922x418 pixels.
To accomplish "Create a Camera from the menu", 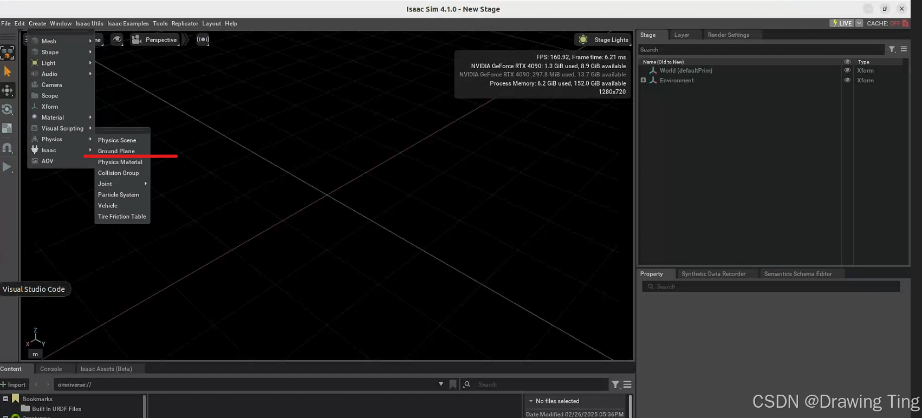I will [x=61, y=84].
